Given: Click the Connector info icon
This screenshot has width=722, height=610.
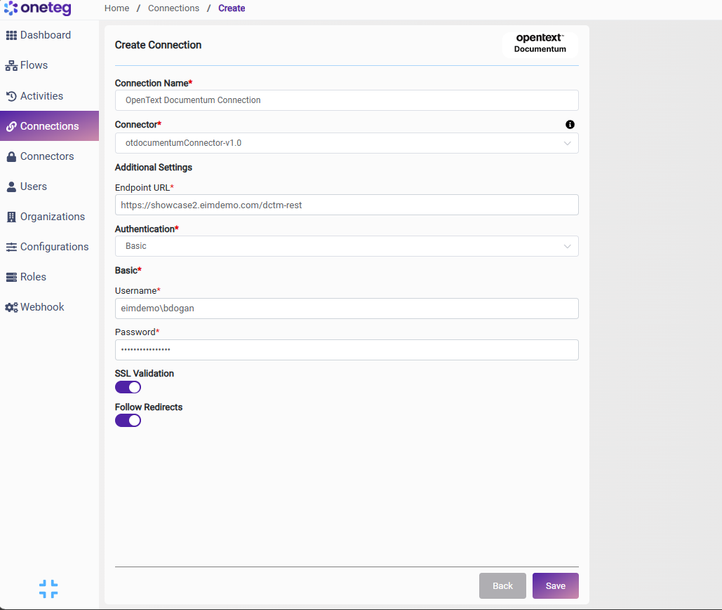Looking at the screenshot, I should click(x=570, y=125).
